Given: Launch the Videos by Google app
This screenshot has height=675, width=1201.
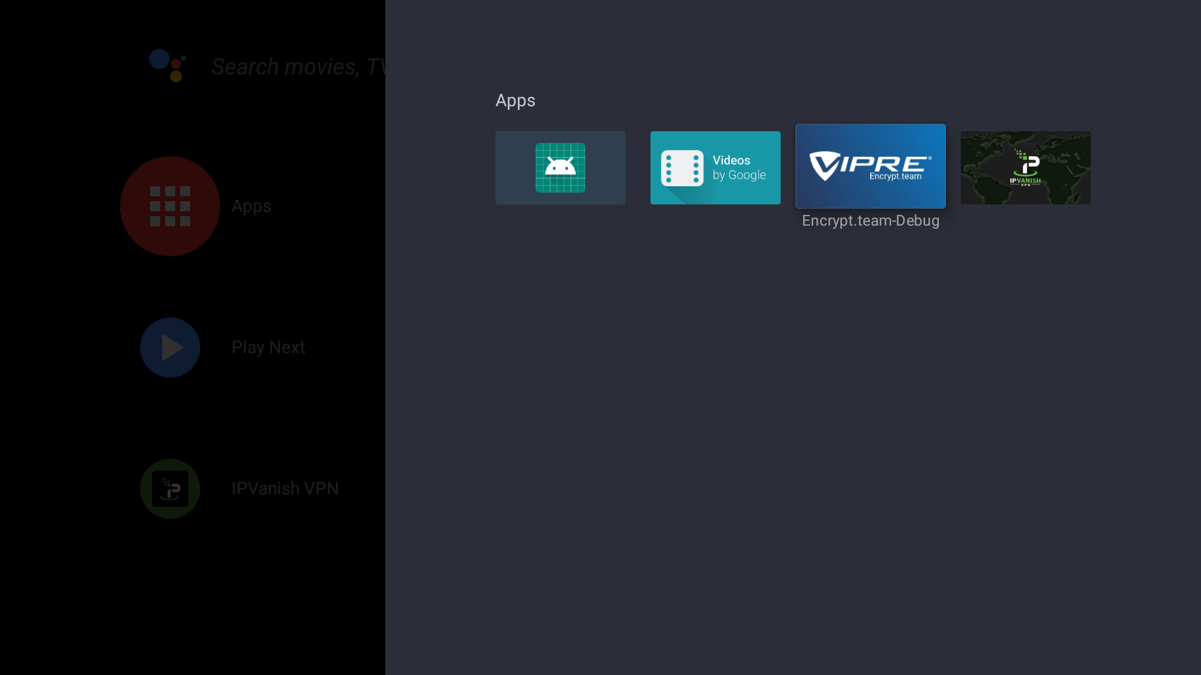Looking at the screenshot, I should [x=715, y=167].
